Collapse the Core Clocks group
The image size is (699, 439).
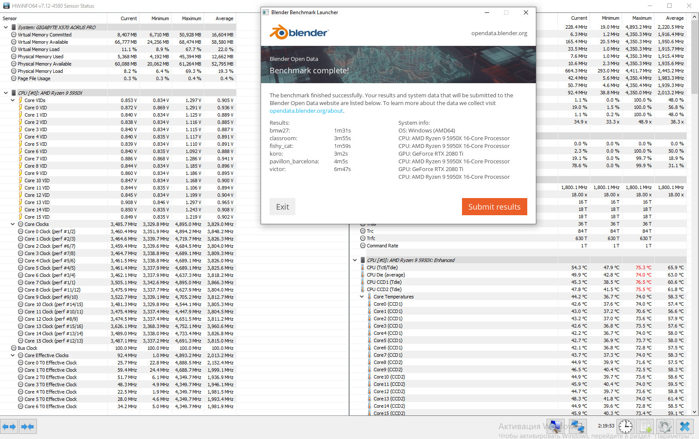tap(12, 224)
